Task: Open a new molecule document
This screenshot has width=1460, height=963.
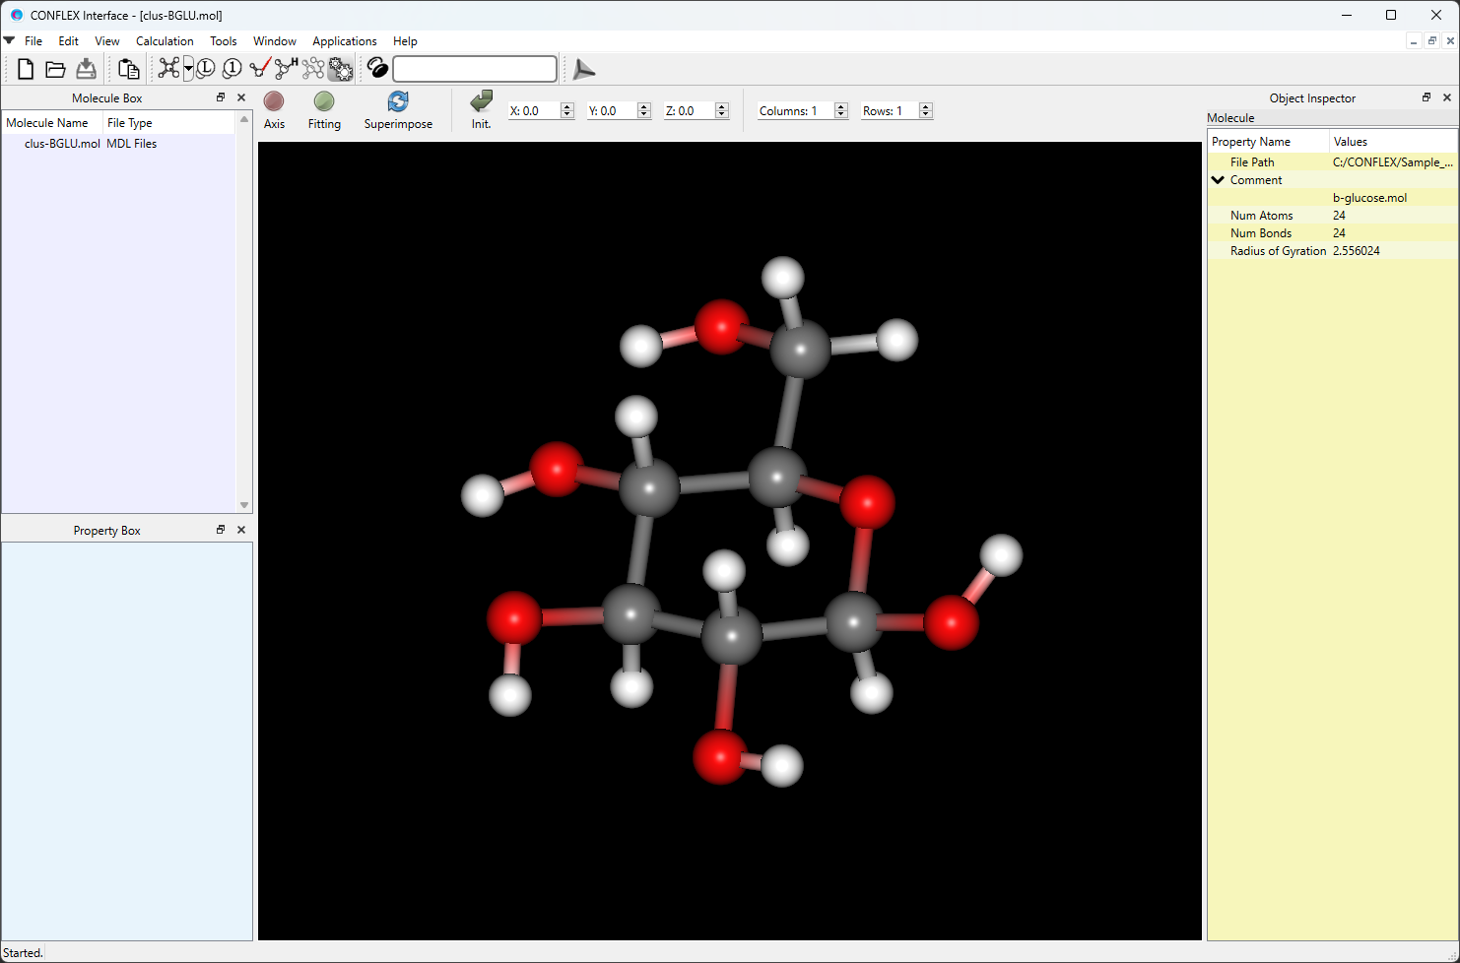Action: (25, 69)
